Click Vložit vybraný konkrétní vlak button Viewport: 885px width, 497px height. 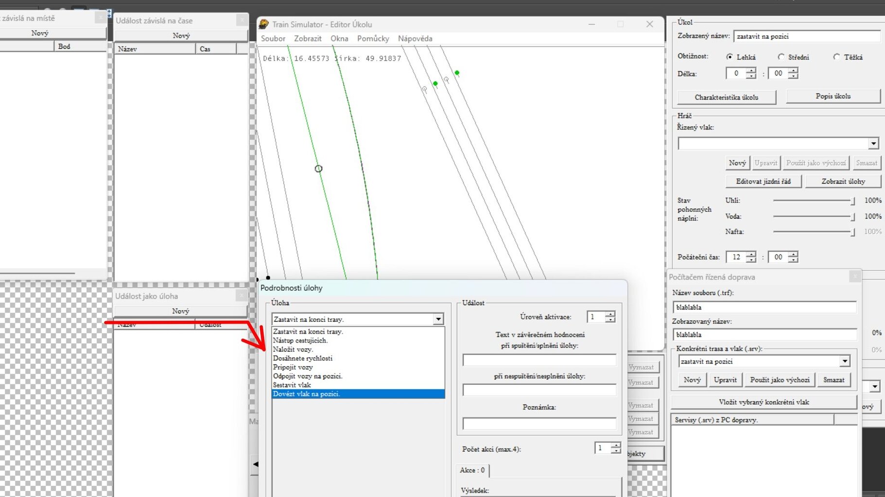click(764, 402)
